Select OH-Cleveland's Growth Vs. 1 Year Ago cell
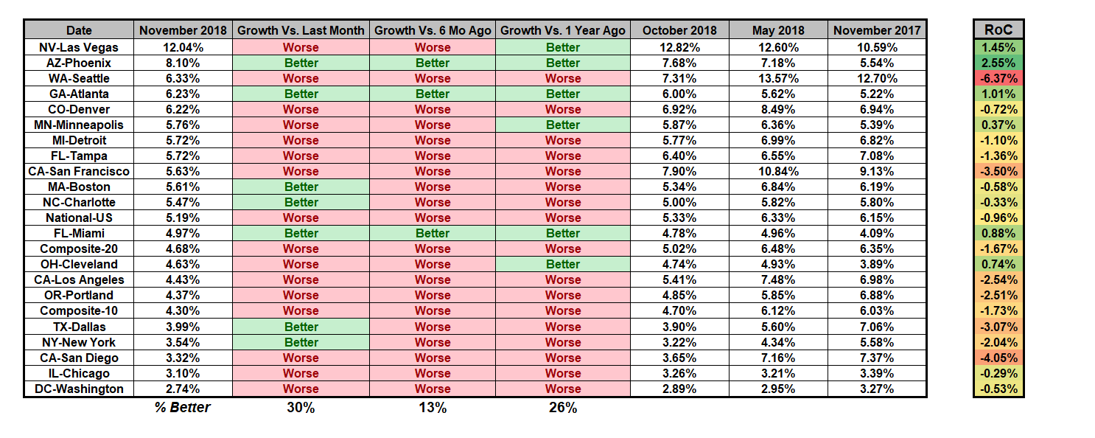Viewport: 1095px width, 438px height. pos(563,264)
